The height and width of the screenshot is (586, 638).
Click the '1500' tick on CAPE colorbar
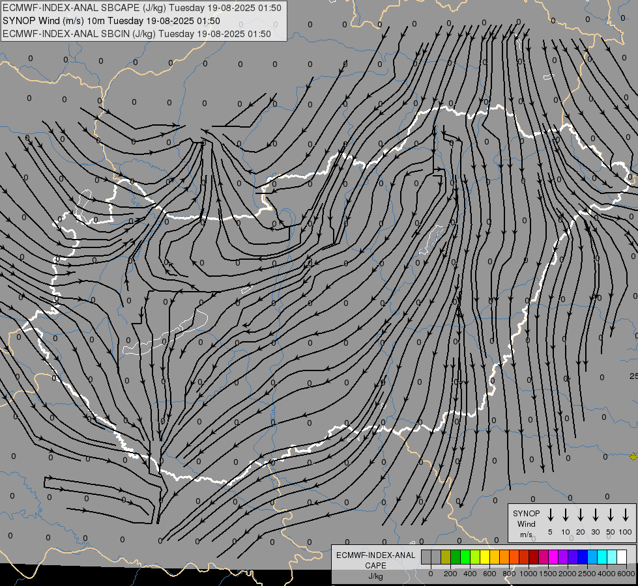coord(547,574)
